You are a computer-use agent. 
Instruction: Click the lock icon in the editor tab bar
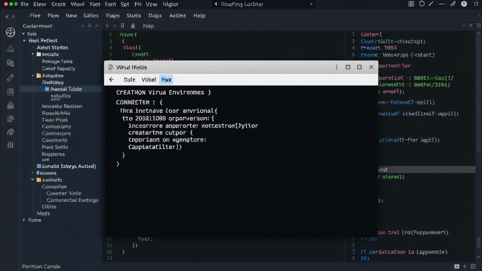(133, 26)
